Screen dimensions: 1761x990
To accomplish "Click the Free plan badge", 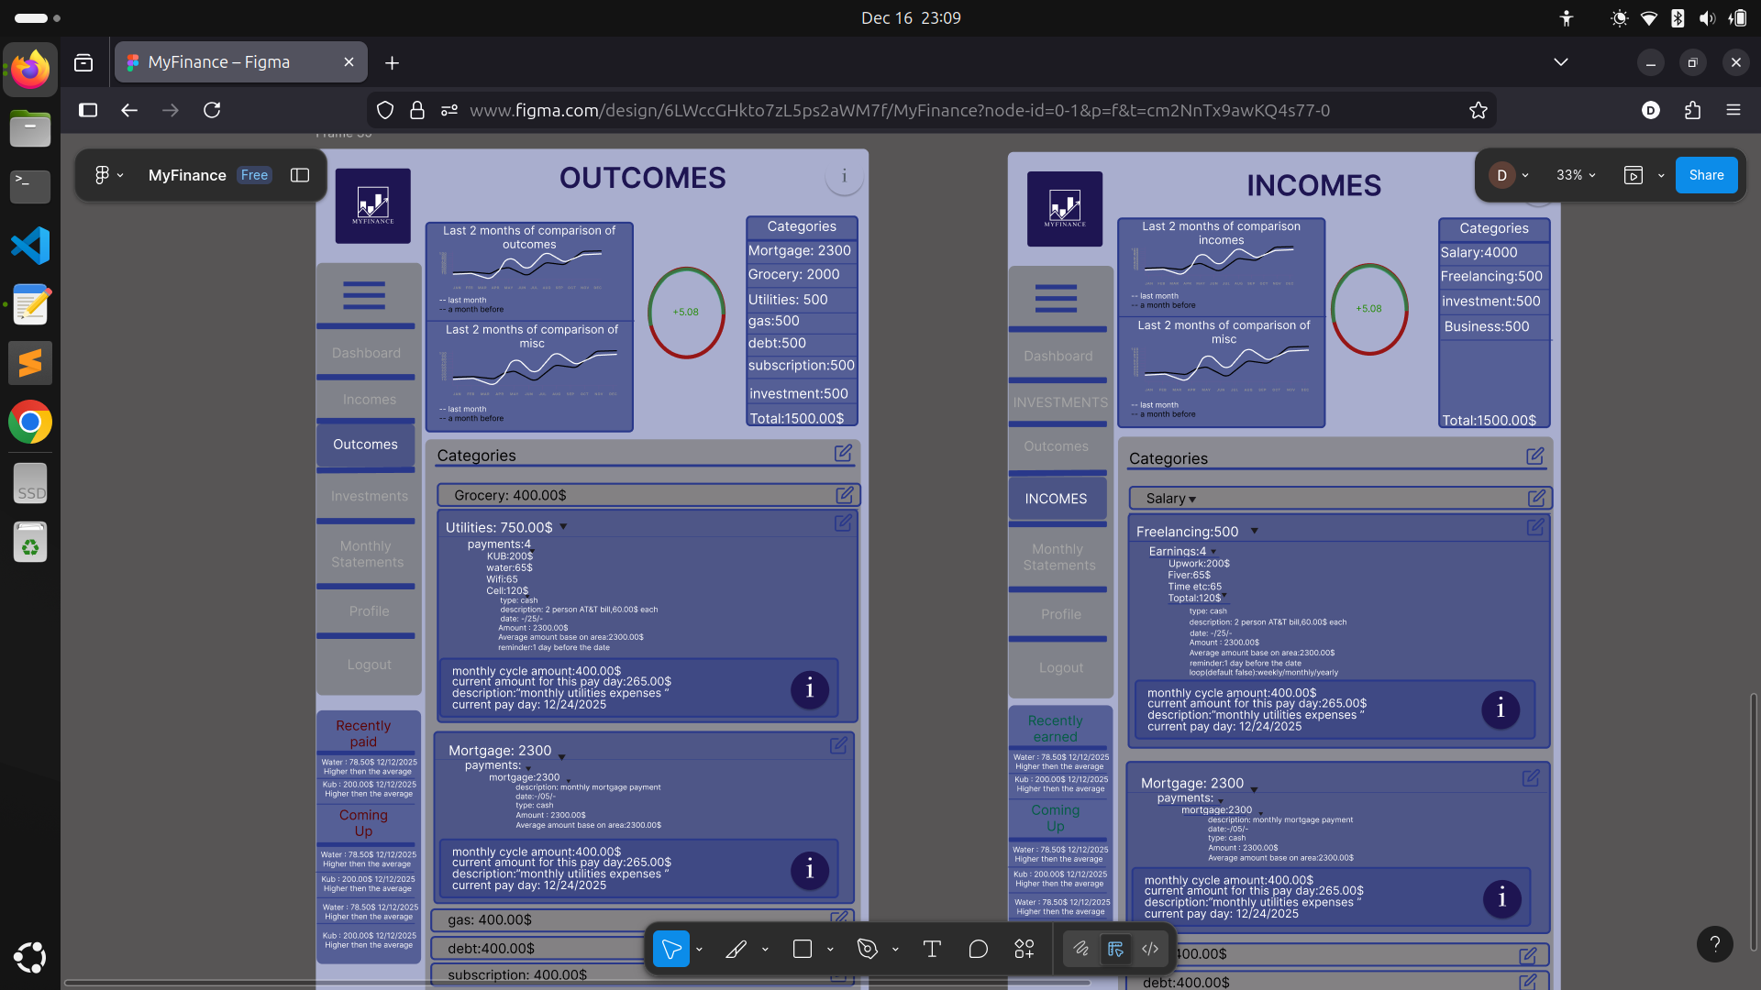I will coord(254,175).
